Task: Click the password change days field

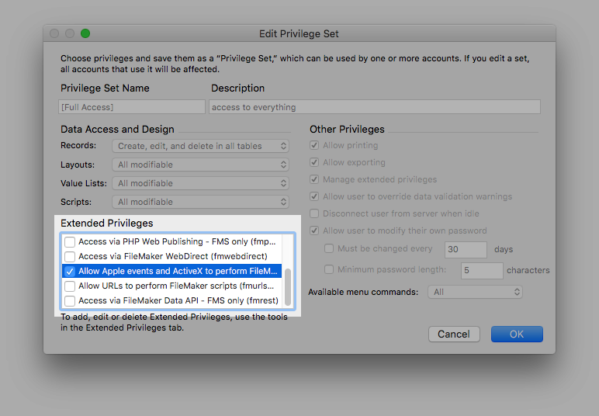Action: 466,249
